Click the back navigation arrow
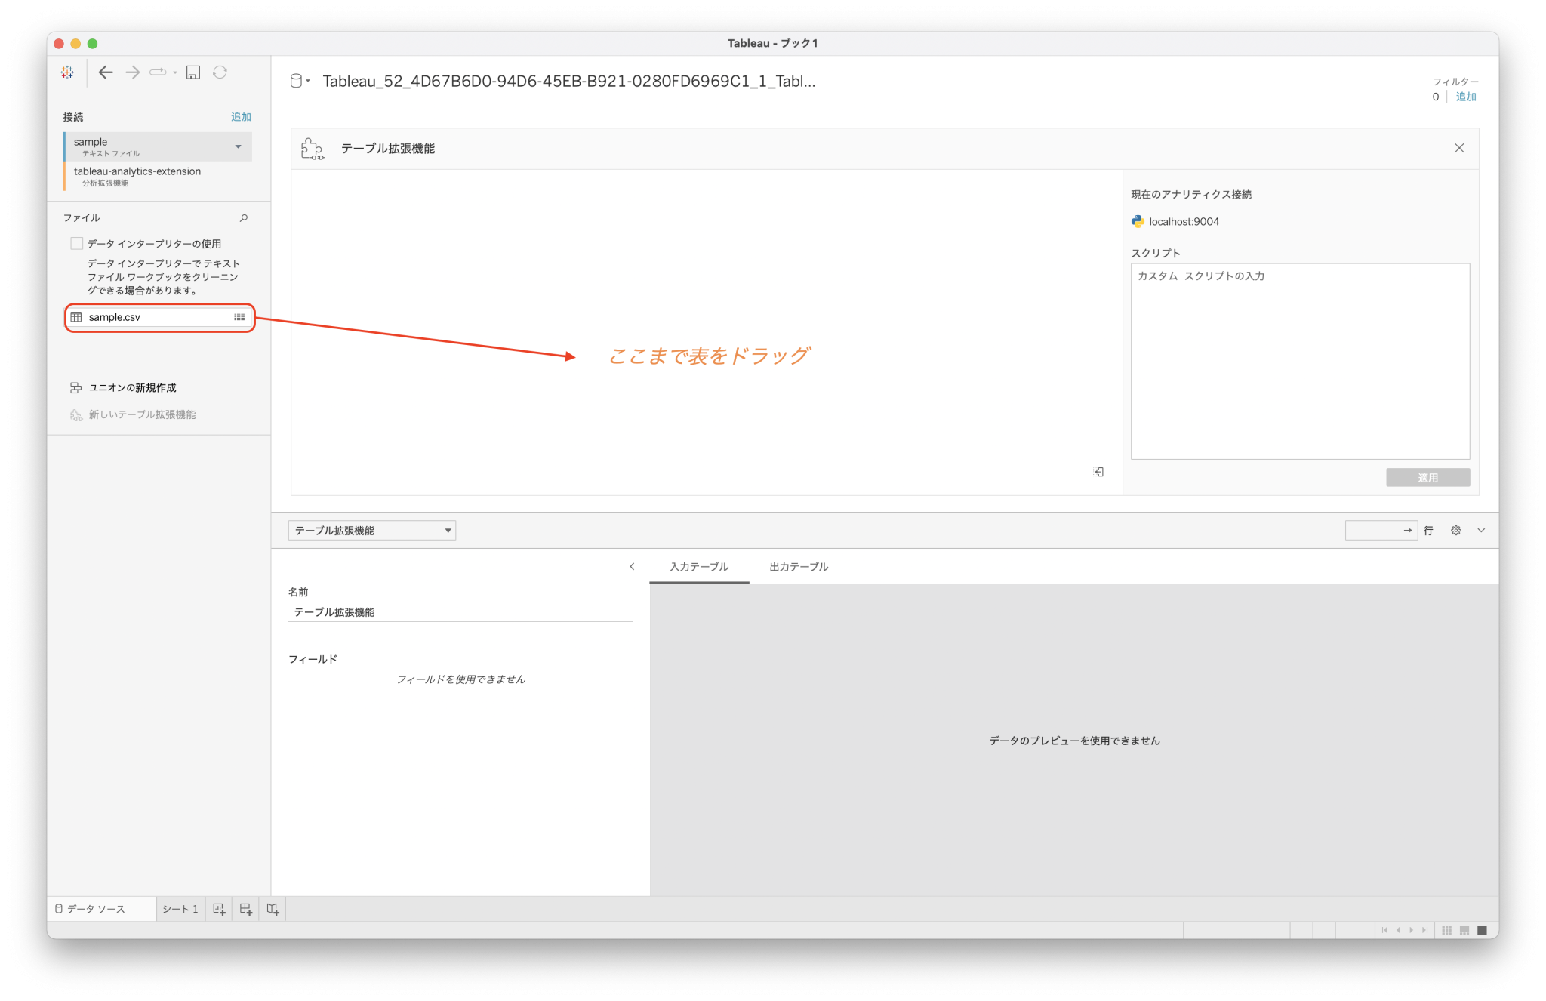 (x=105, y=72)
